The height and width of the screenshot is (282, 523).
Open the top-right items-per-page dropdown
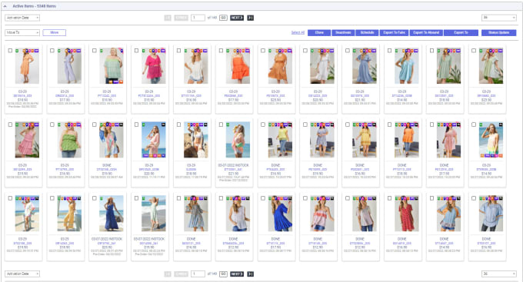pos(499,18)
